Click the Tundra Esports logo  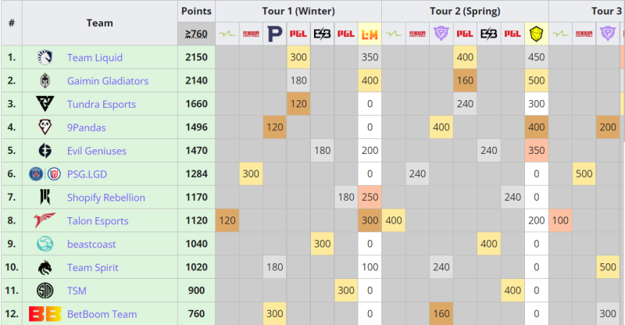tap(45, 105)
